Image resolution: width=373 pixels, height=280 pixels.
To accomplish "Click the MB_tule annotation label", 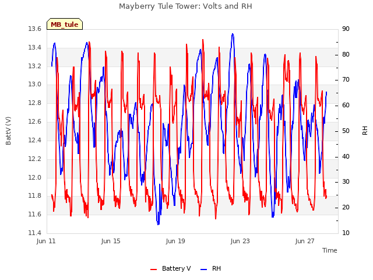I will (65, 24).
